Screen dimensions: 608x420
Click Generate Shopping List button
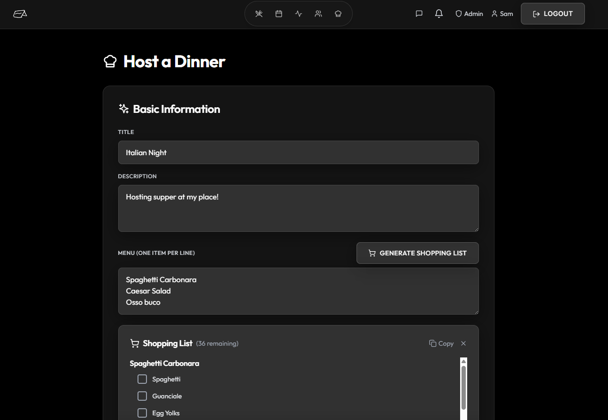[418, 253]
